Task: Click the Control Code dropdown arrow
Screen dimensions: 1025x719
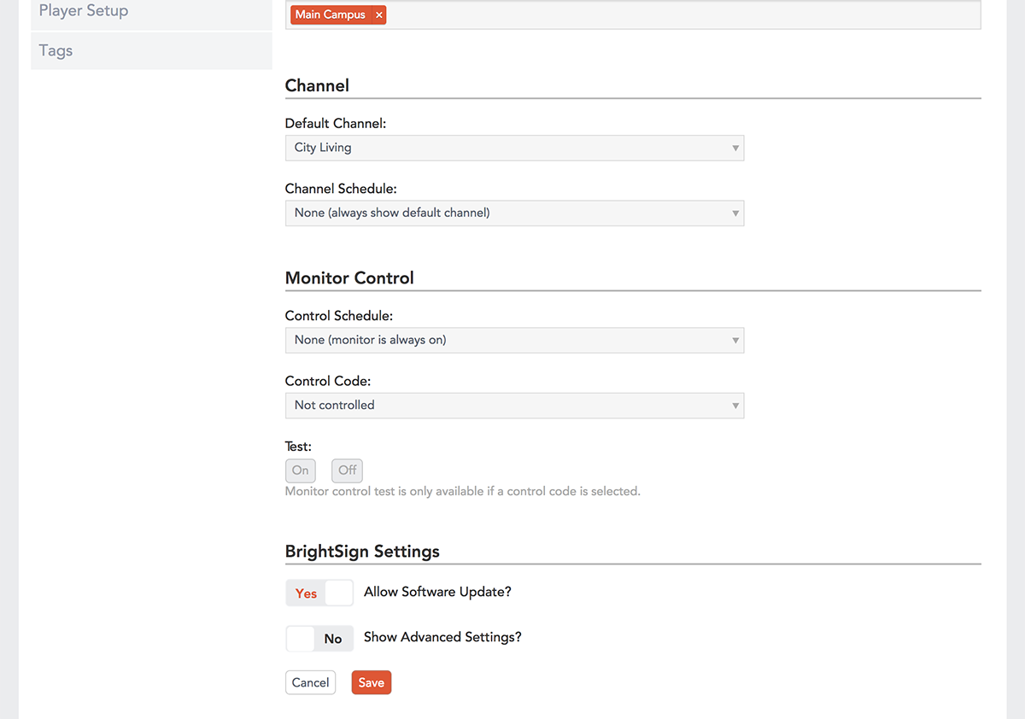Action: pos(735,406)
